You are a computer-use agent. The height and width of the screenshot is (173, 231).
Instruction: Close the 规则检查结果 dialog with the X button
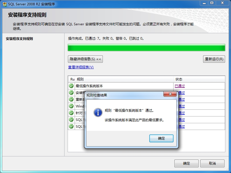170,94
